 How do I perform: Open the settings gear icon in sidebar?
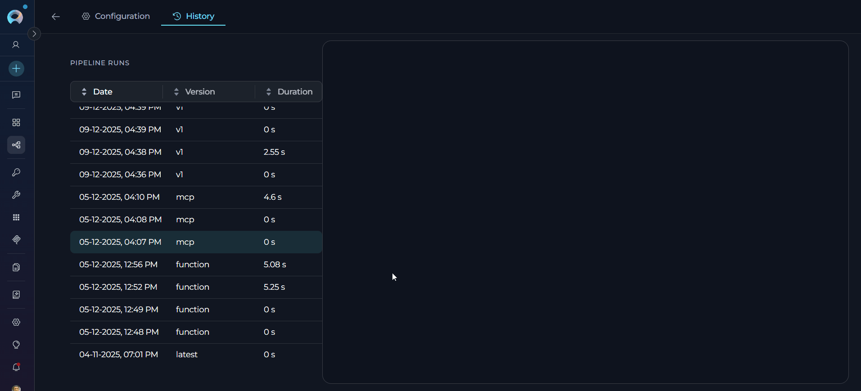coord(16,322)
